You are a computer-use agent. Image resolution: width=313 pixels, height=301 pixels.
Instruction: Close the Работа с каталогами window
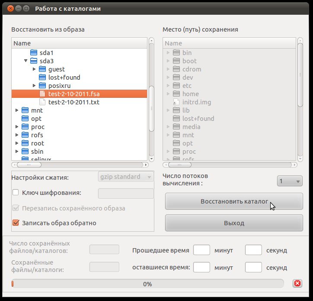(10, 8)
